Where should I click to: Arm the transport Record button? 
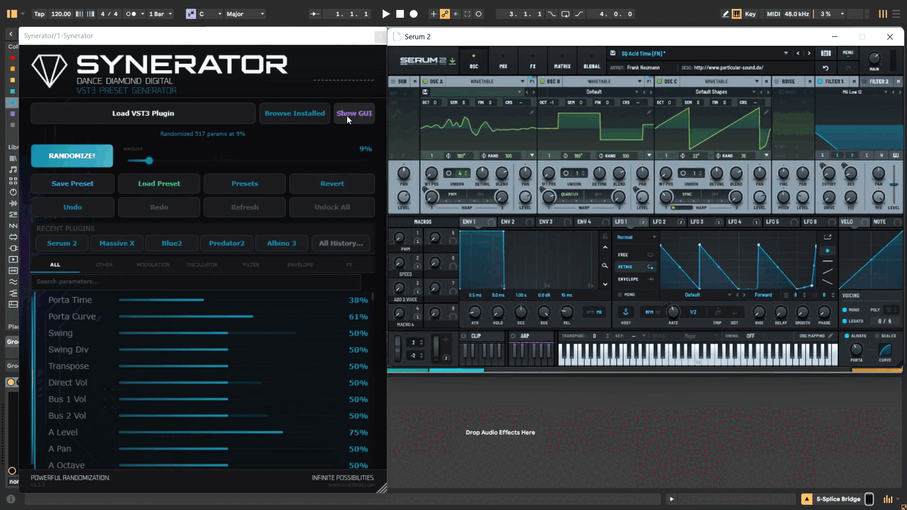(414, 13)
